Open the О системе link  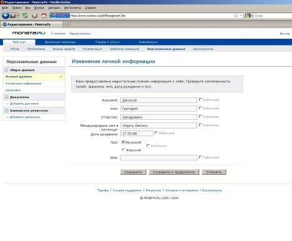[58, 34]
